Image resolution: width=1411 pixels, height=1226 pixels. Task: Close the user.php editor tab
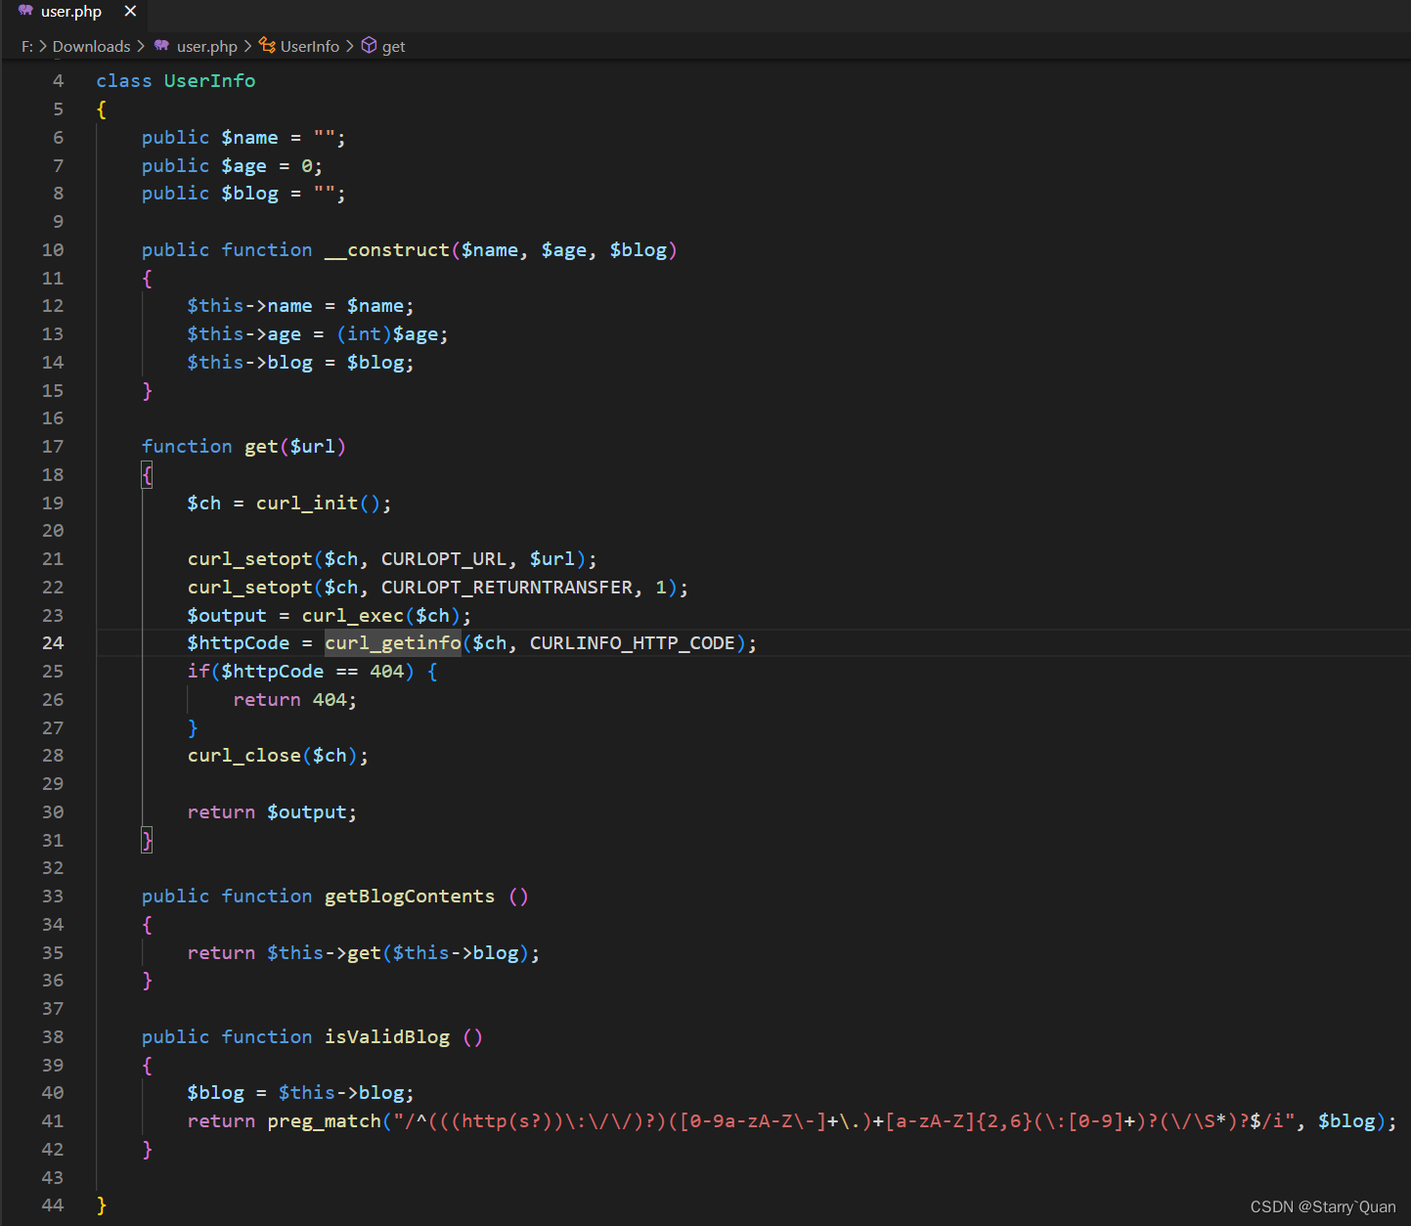[x=130, y=12]
